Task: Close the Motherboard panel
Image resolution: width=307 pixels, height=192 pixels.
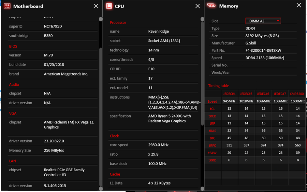Action: (96, 6)
